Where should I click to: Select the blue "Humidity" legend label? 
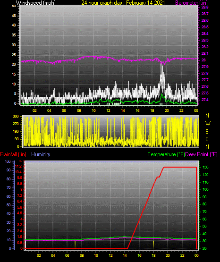pos(41,154)
